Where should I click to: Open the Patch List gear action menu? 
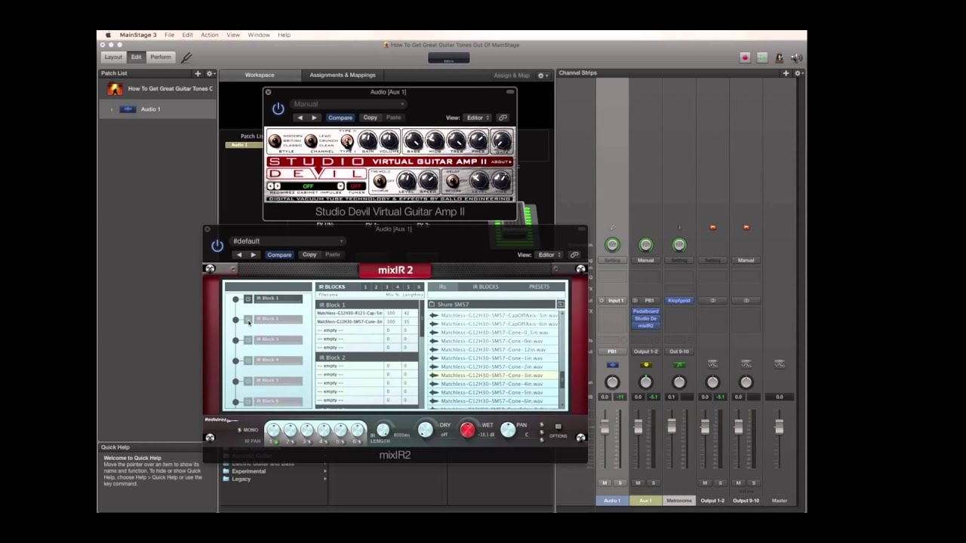tap(211, 73)
